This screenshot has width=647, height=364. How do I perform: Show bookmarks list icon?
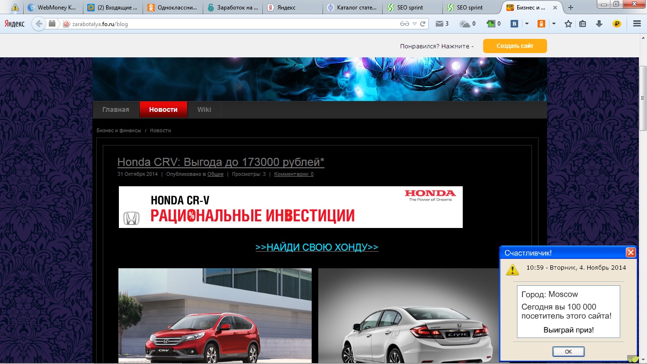[583, 24]
